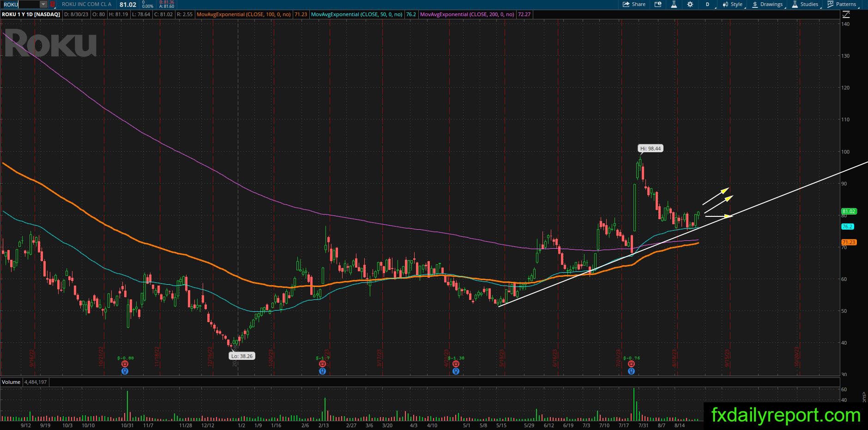The image size is (868, 430).
Task: Open the flask icon left of the gear
Action: [x=674, y=4]
